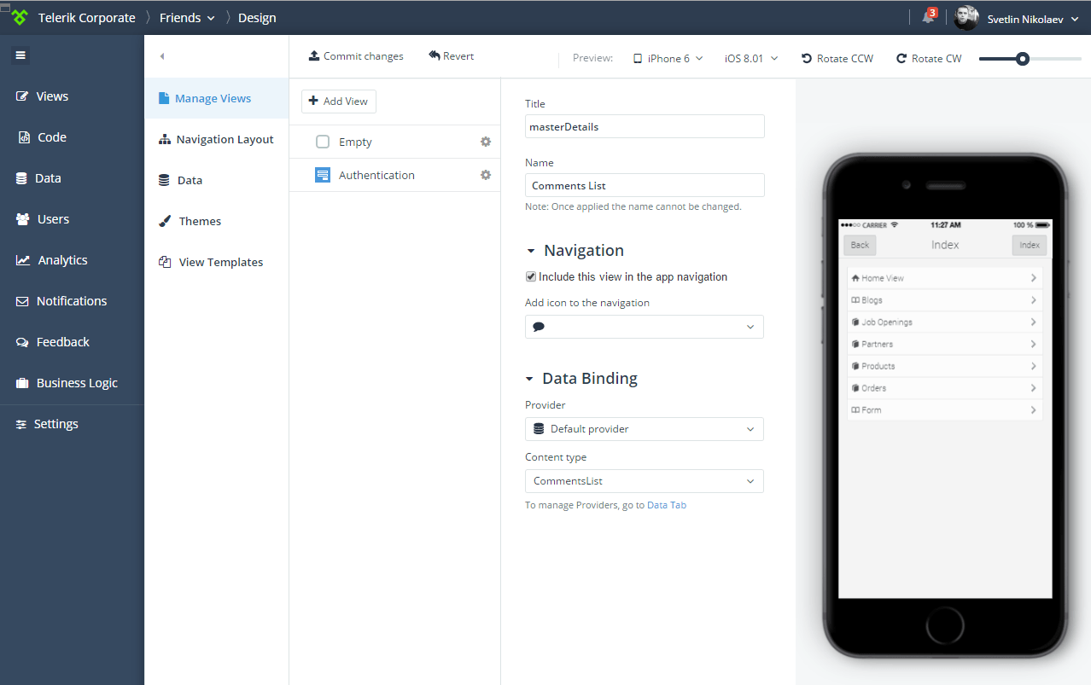Viewport: 1091px width, 685px height.
Task: Follow the Data Tab link
Action: click(666, 505)
